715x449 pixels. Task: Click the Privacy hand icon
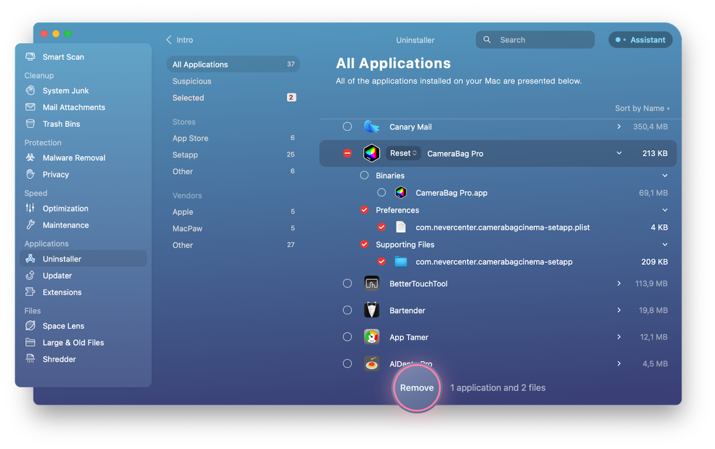point(30,174)
